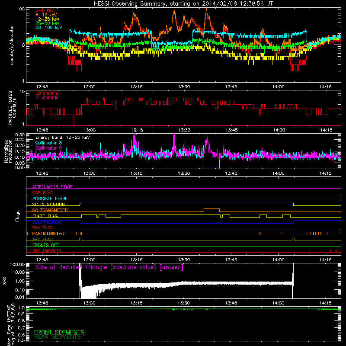Click the POSSIBLE FLARE flag label

pos(50,199)
